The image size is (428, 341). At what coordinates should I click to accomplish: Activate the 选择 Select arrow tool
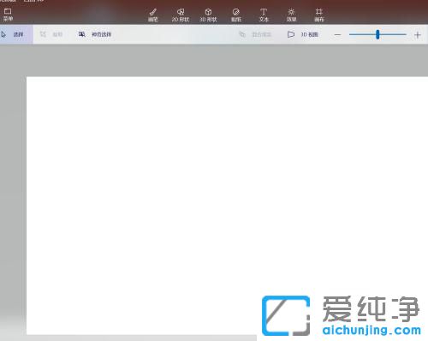tap(16, 34)
